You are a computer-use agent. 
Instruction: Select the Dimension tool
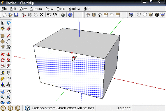click(x=8, y=73)
